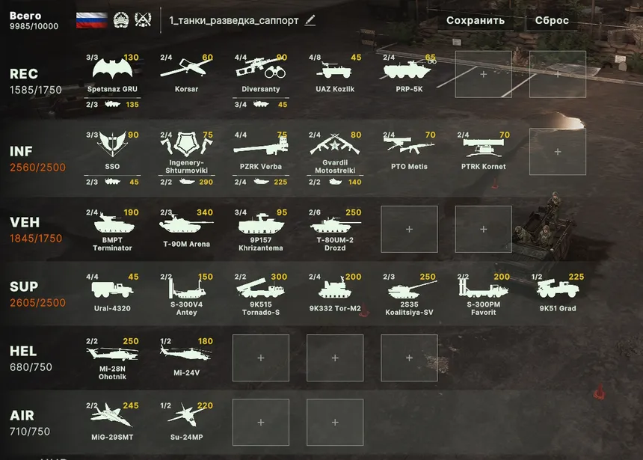
Task: Click the Сброс reset button
Action: pyautogui.click(x=552, y=20)
